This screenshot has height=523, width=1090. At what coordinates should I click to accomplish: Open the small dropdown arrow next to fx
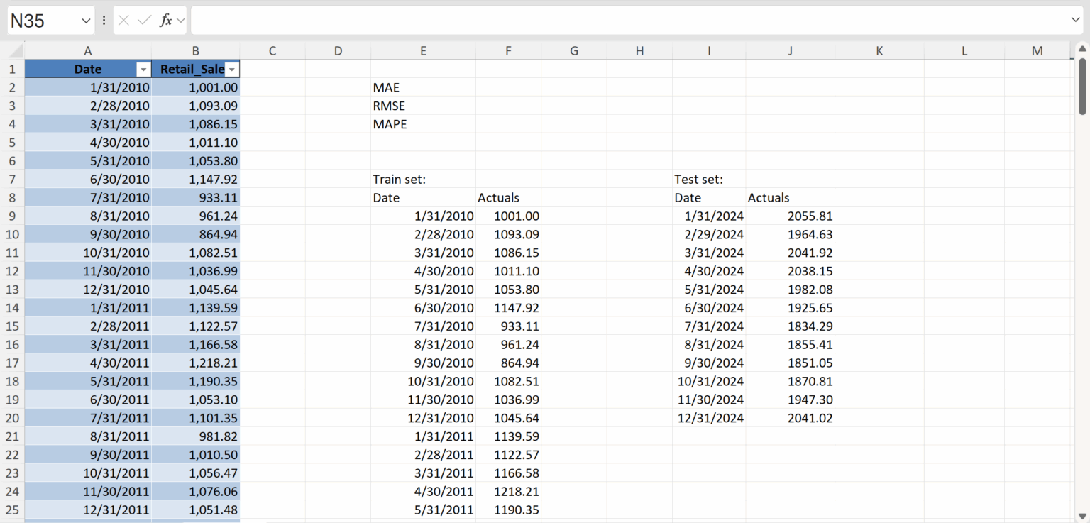(180, 21)
